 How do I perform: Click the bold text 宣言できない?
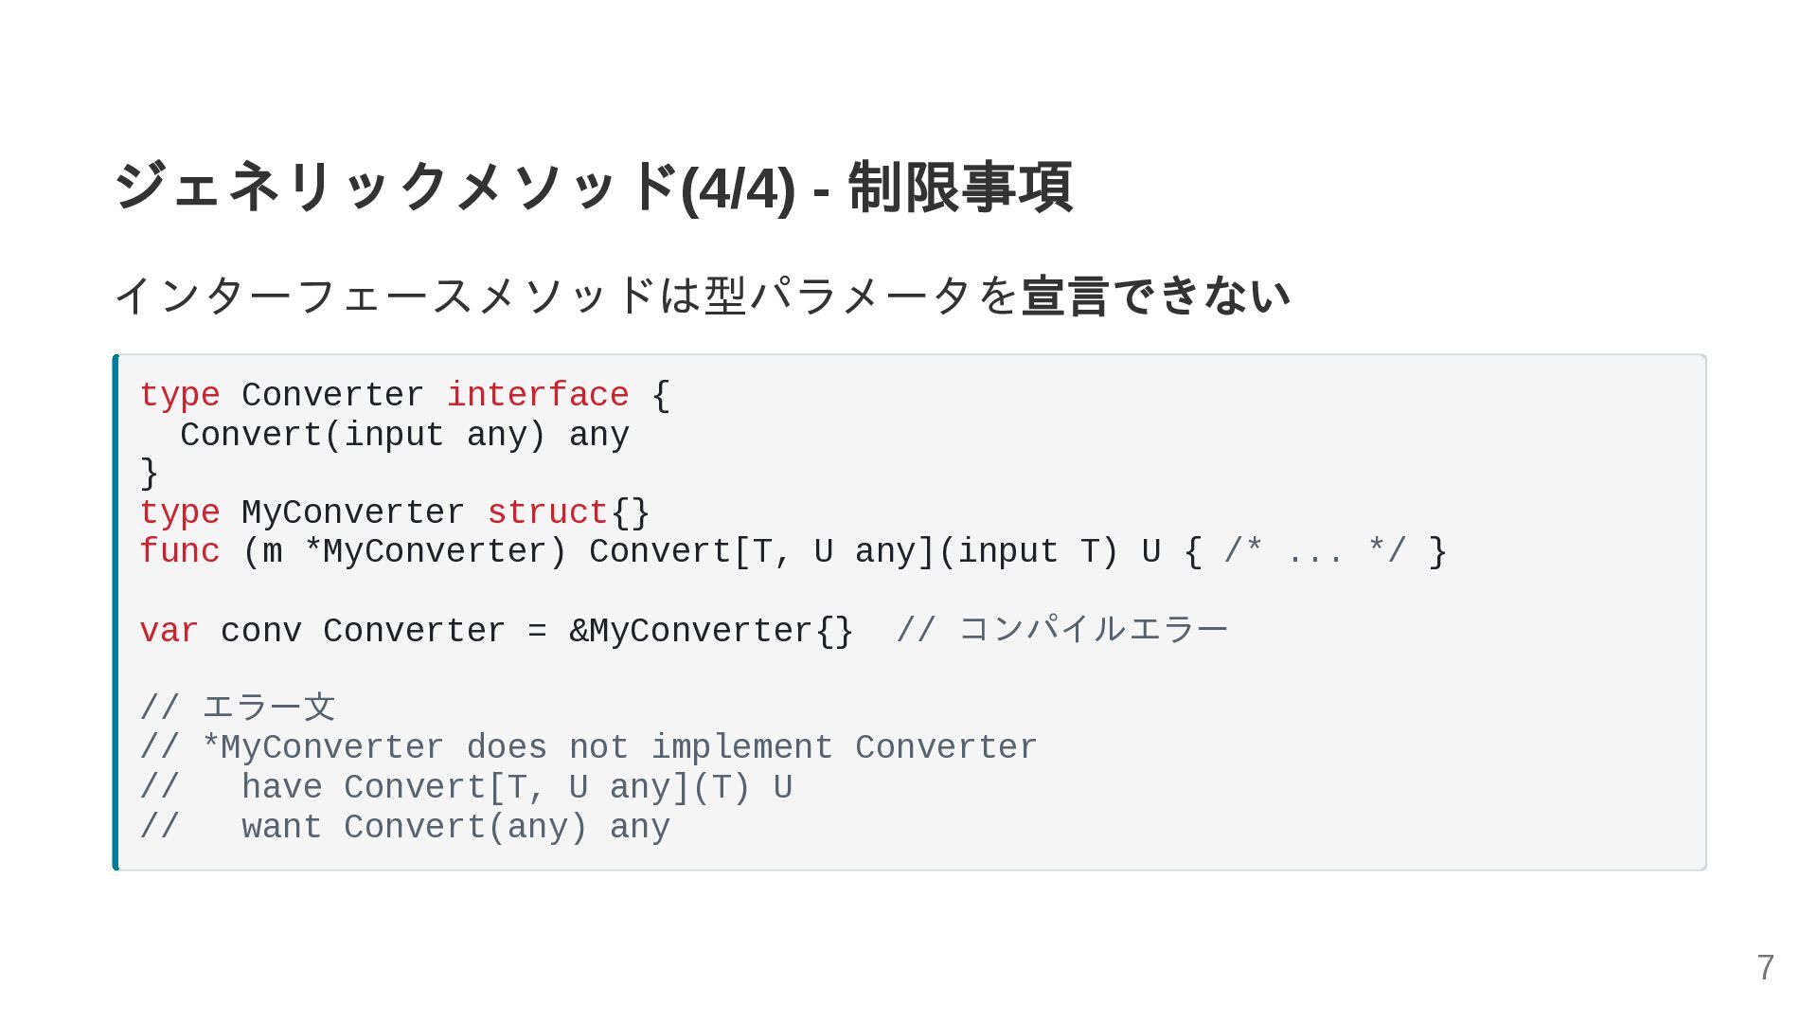pyautogui.click(x=1156, y=296)
